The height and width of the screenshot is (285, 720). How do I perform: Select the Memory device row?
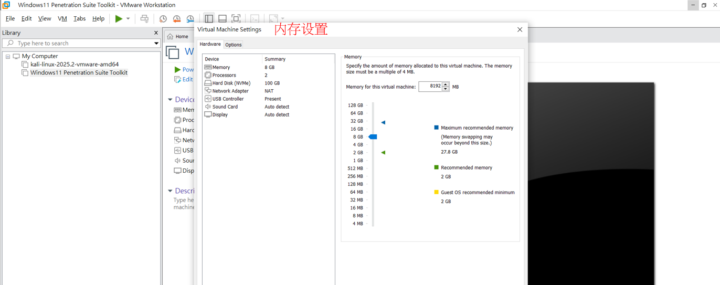[268, 67]
